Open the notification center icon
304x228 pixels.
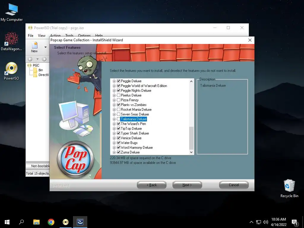(295, 222)
